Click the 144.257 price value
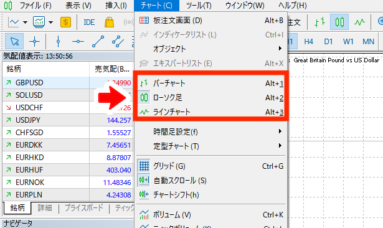Screen dimensions: 383x228 [x=119, y=120]
